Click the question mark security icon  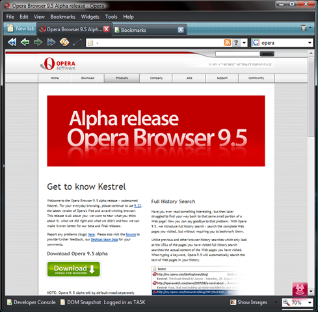pos(236,43)
